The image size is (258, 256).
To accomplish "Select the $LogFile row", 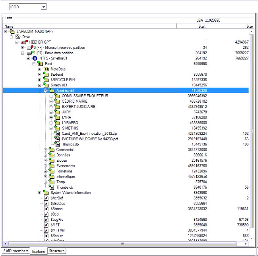I will coord(126,220).
